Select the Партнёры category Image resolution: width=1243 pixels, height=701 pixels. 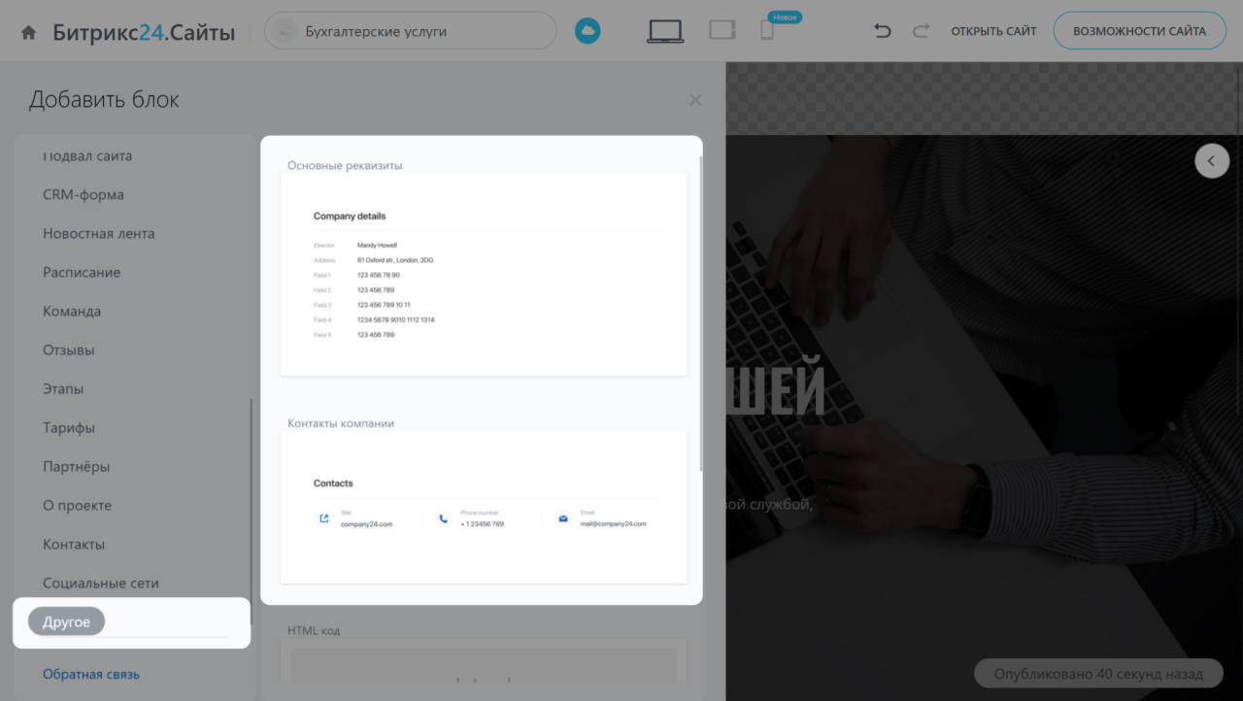[76, 466]
